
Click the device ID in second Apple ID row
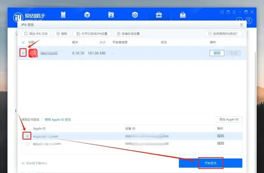click(x=147, y=144)
